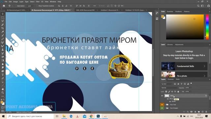The width and height of the screenshot is (211, 119).
Task: Open the share icon at the top right
Action: click(x=209, y=6)
